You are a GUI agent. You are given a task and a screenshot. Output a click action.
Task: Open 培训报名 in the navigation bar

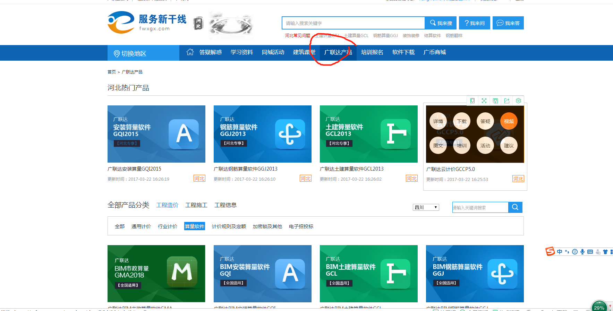click(372, 52)
